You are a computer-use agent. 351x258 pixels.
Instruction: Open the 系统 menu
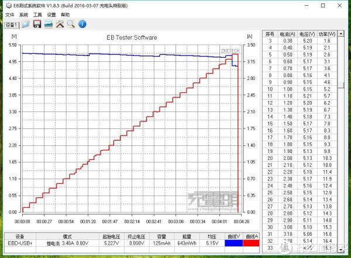(23, 14)
